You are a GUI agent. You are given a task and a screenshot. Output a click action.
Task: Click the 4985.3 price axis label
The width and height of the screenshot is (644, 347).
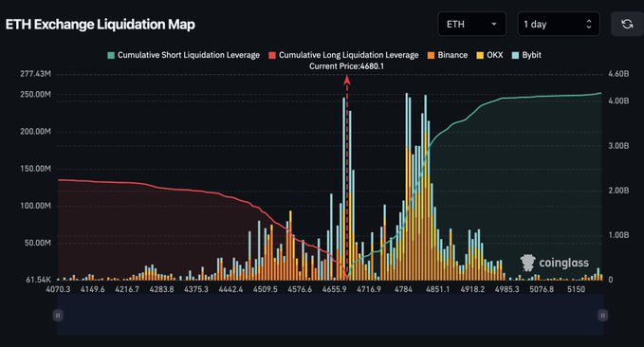(506, 289)
